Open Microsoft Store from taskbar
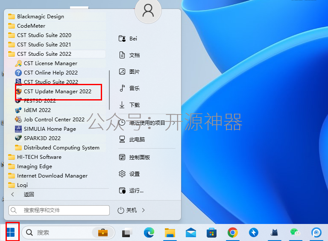328x241 pixels. coord(212,232)
